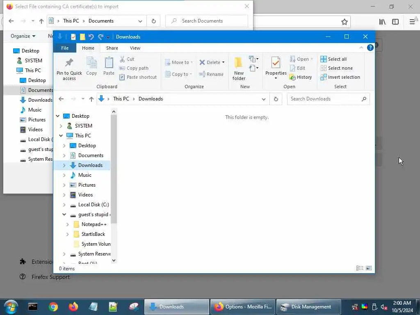Click the Delete ribbon button
The width and height of the screenshot is (420, 315).
click(x=210, y=62)
